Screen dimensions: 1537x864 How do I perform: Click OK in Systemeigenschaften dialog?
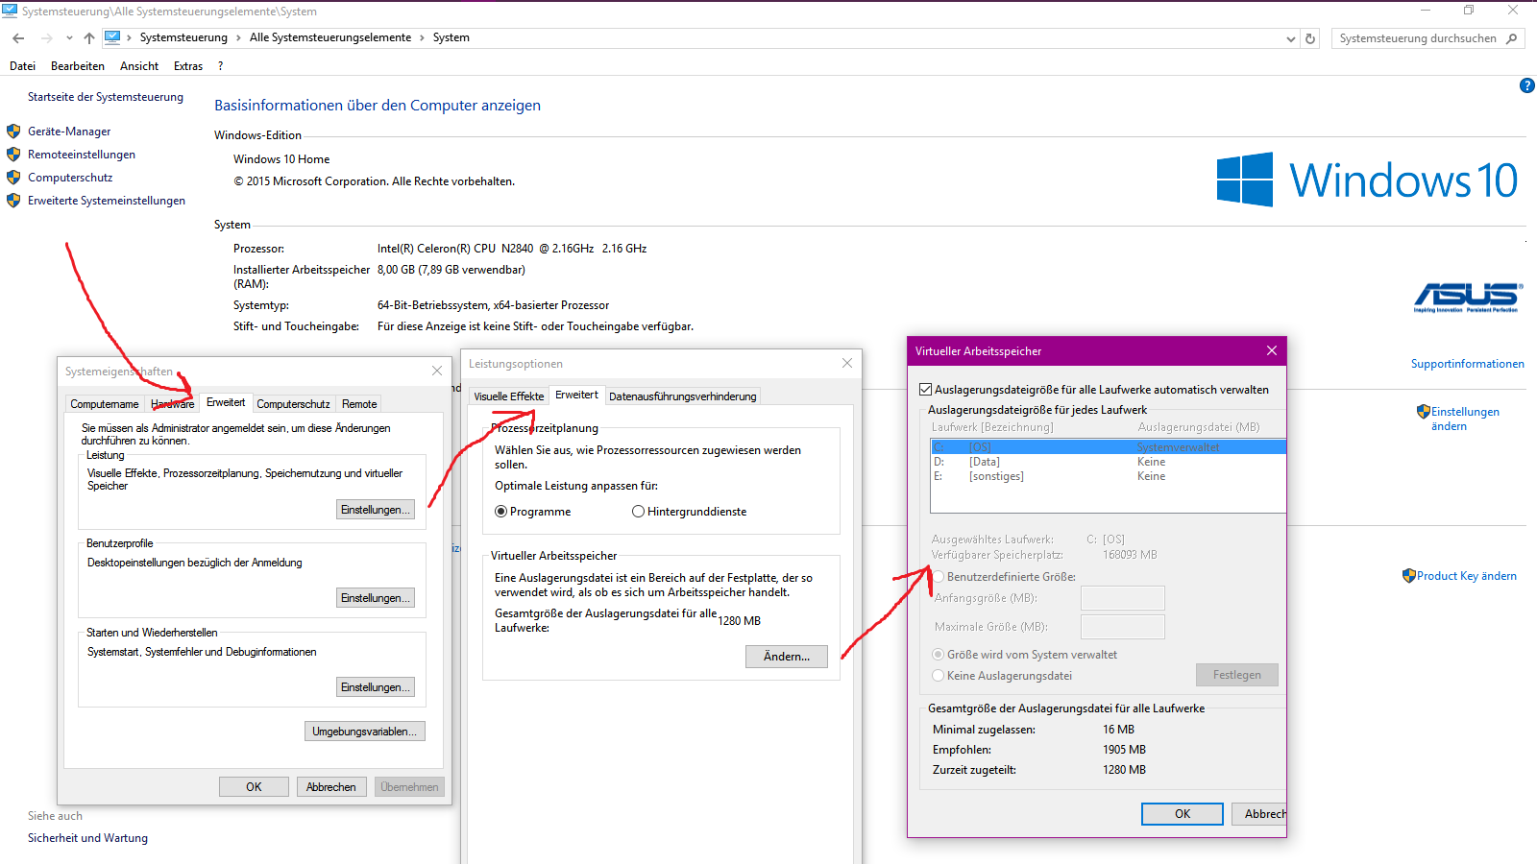click(x=254, y=787)
